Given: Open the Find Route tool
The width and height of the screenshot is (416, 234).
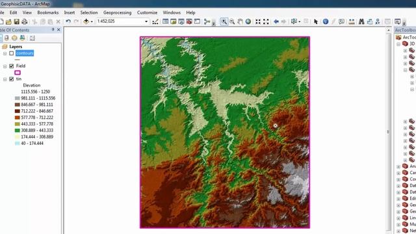Looking at the screenshot, I should click(370, 21).
